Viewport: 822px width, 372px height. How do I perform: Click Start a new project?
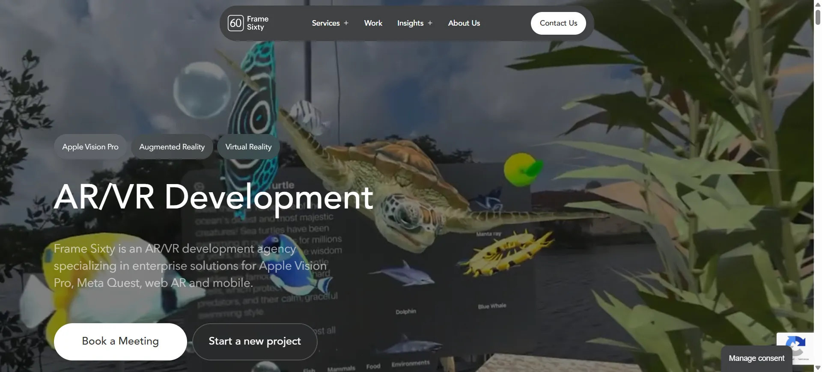[255, 341]
